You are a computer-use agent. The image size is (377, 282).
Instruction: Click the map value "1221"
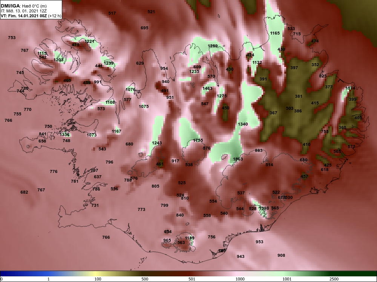tap(89, 41)
